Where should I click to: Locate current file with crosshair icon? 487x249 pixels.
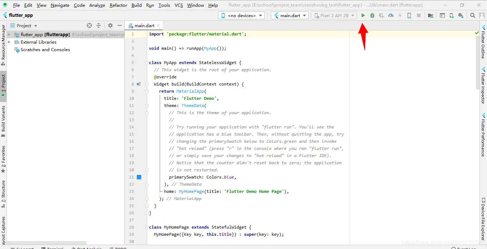click(89, 25)
